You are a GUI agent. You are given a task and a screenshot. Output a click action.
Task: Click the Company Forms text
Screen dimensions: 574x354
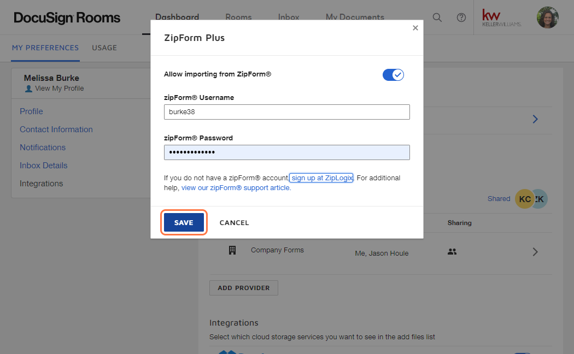tap(277, 250)
